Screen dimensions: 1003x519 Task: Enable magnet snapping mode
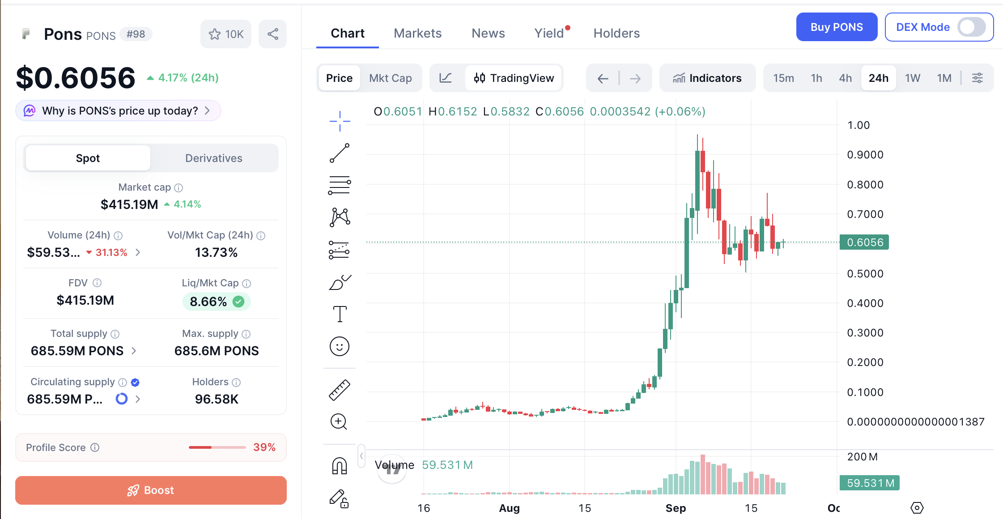pos(340,466)
